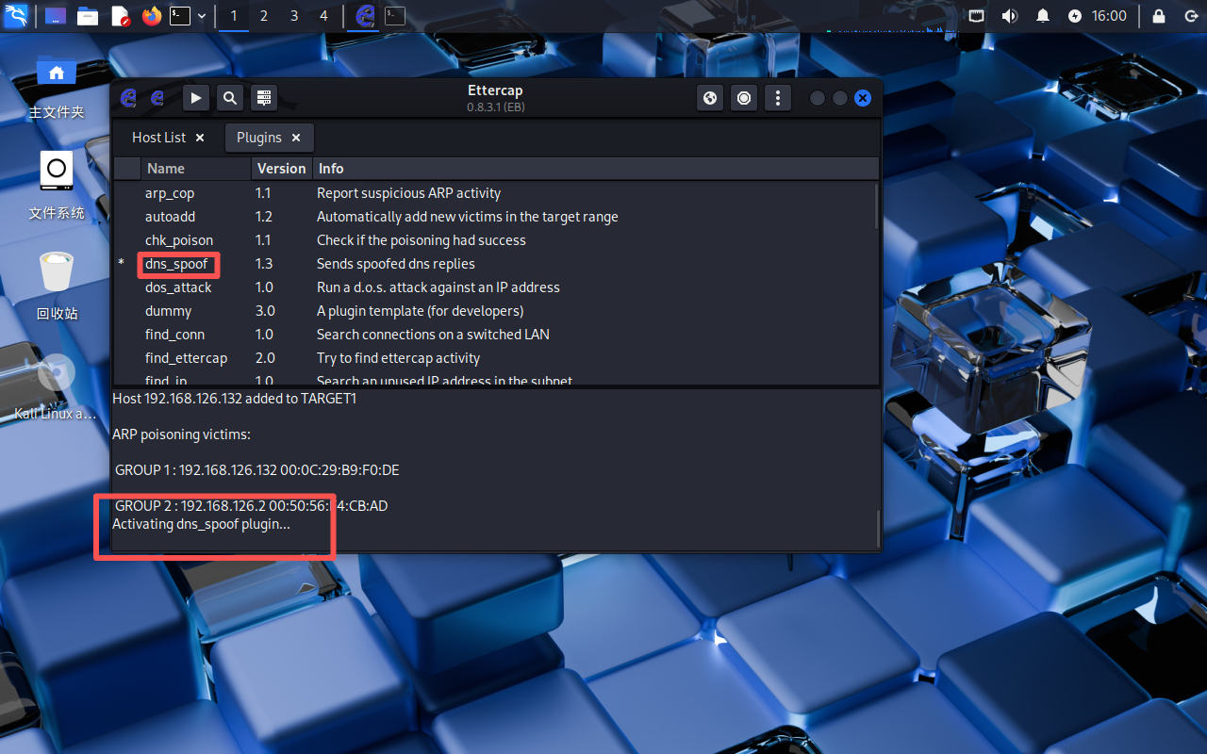The image size is (1207, 754).
Task: Select the dns_spoof plugin row
Action: [495, 264]
